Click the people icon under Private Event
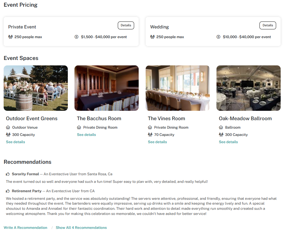This screenshot has width=284, height=234. click(x=10, y=37)
